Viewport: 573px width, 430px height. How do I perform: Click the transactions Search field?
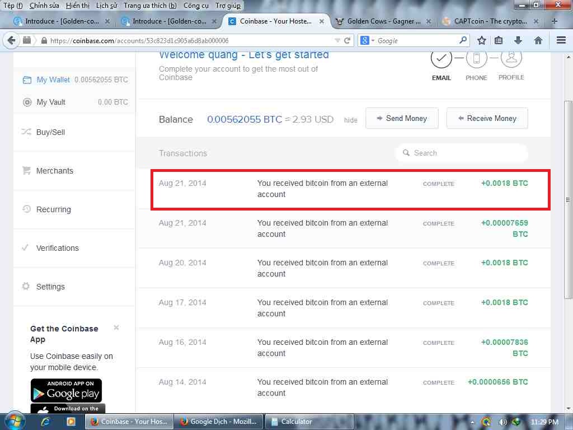click(462, 153)
